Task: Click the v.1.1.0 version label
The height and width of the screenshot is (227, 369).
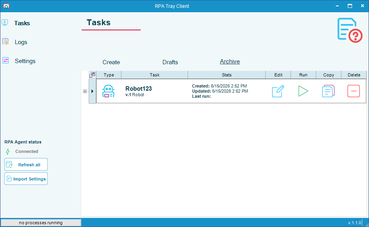Action: (x=354, y=223)
